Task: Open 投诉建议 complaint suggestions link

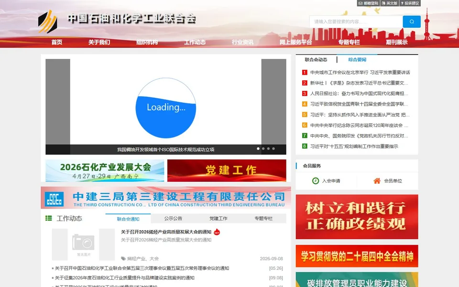Action: (x=410, y=3)
